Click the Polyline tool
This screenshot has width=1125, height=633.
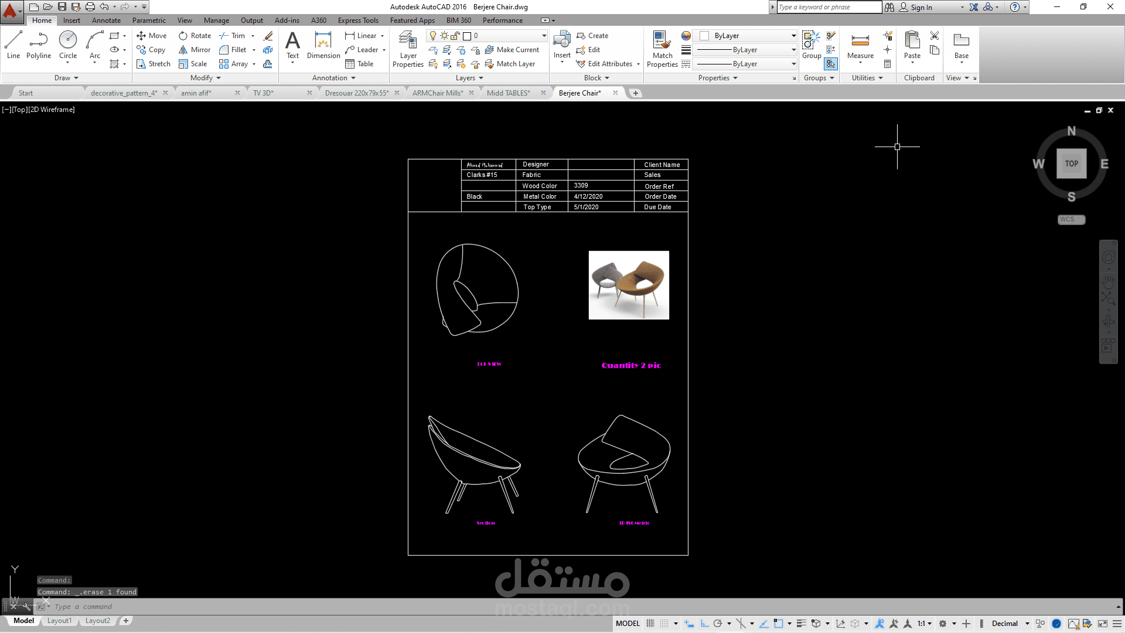tap(39, 45)
